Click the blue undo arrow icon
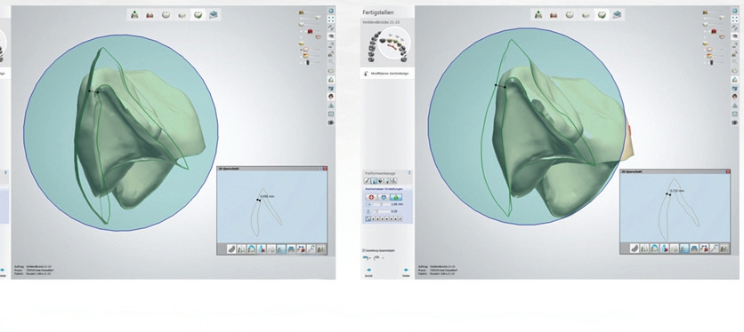This screenshot has height=332, width=744. click(x=366, y=257)
